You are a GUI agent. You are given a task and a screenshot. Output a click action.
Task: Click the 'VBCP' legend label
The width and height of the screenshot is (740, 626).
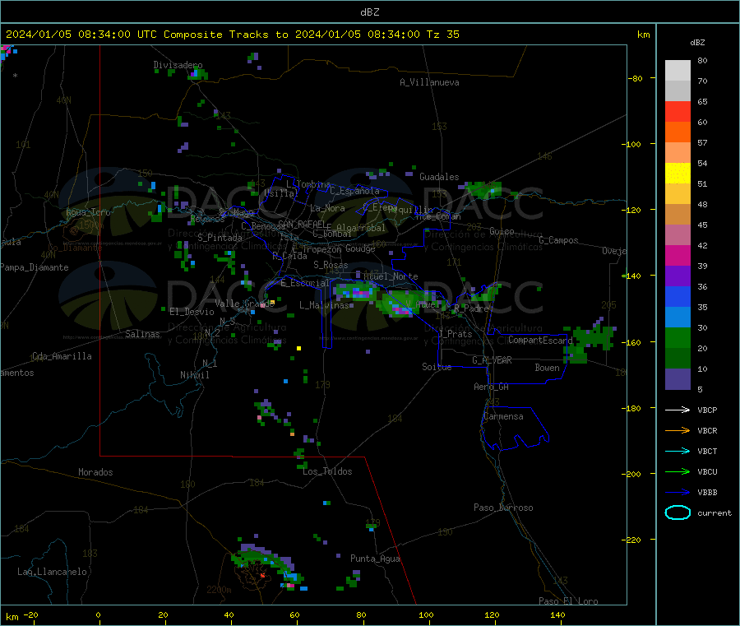[x=707, y=410]
